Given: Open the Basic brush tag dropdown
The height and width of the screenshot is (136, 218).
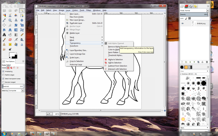Looking at the screenshot, I should tap(195, 128).
